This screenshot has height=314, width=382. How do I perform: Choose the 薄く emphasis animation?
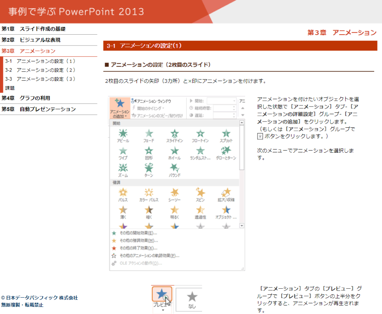click(x=123, y=213)
